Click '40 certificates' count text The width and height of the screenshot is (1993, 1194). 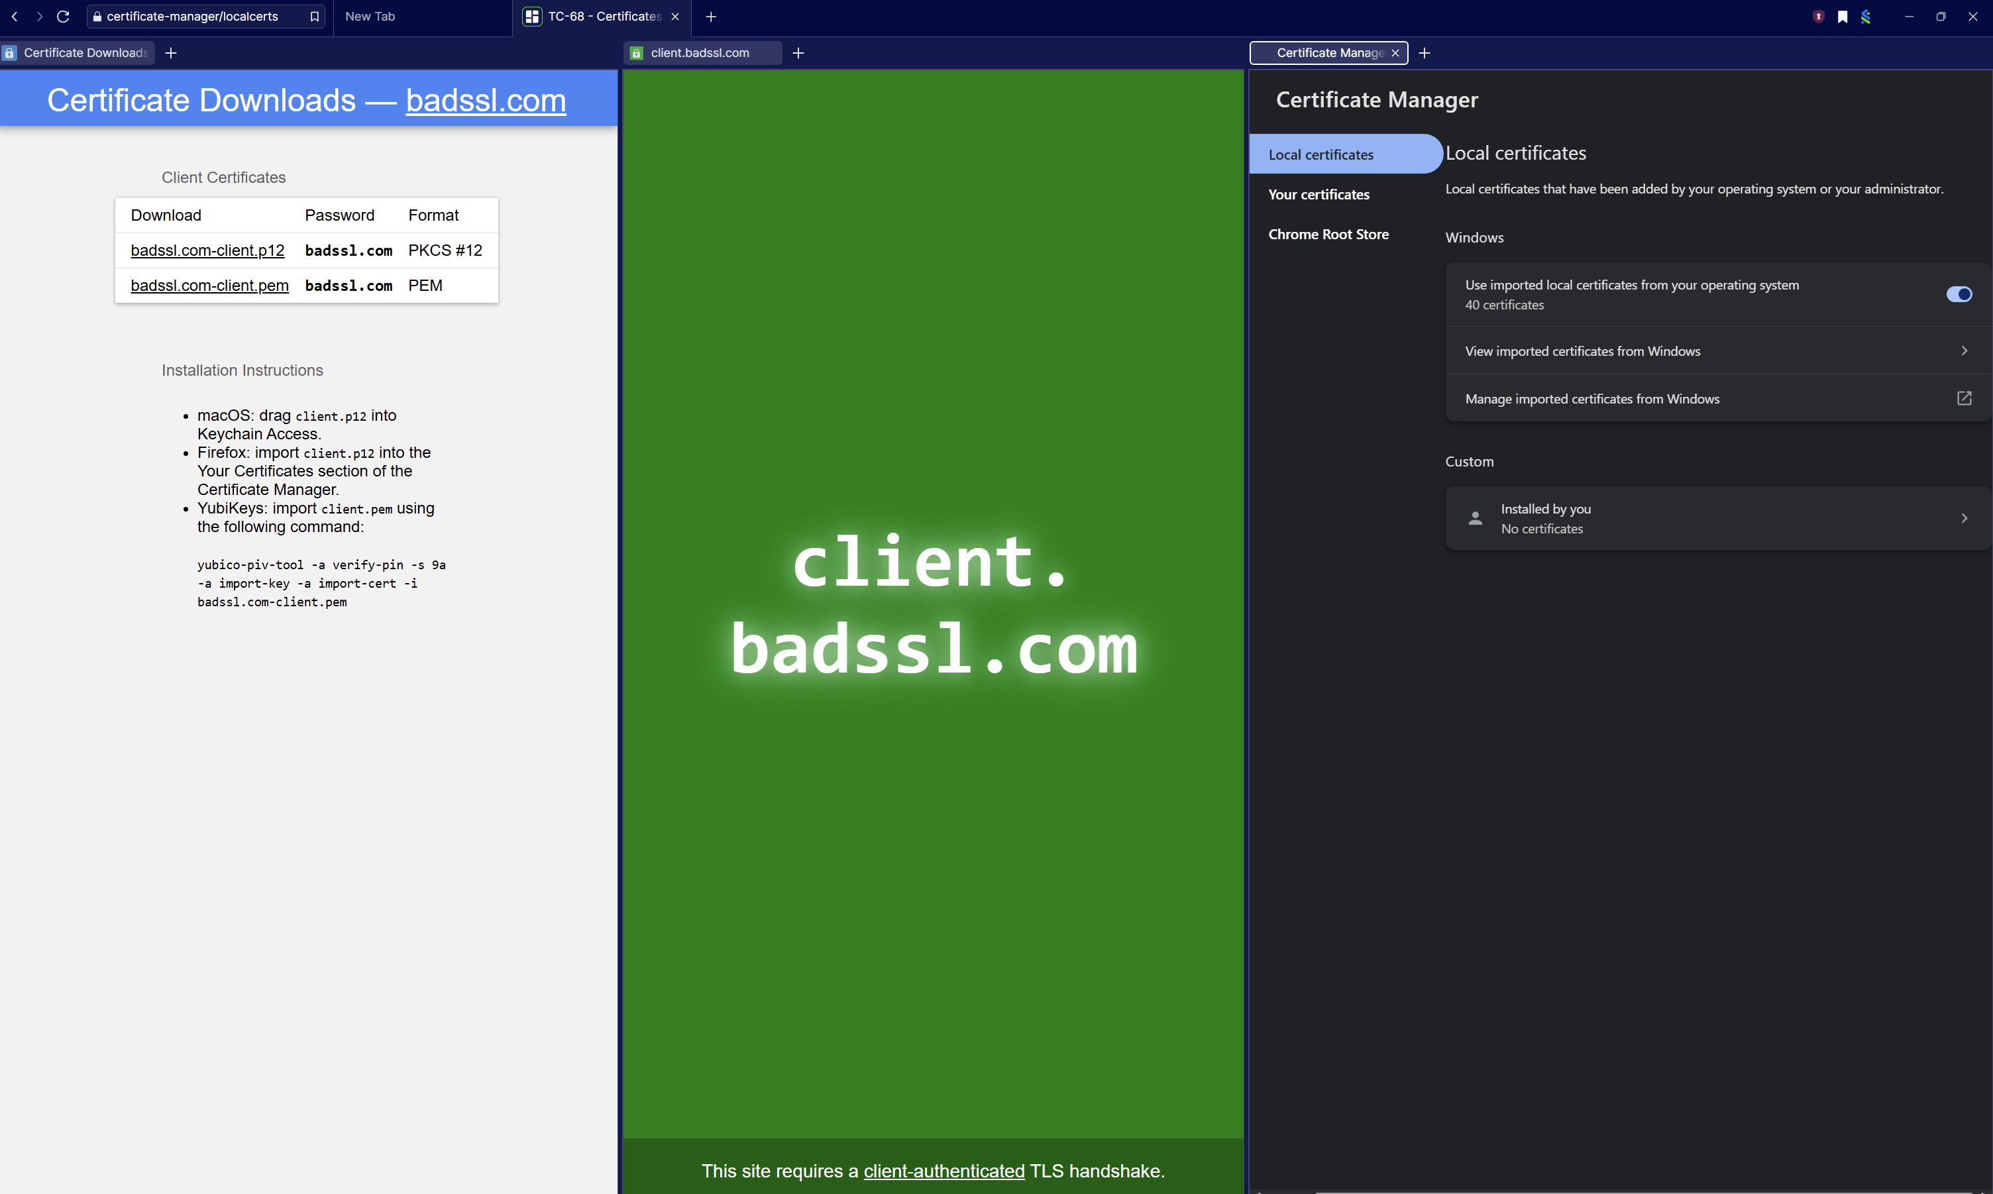pos(1504,305)
